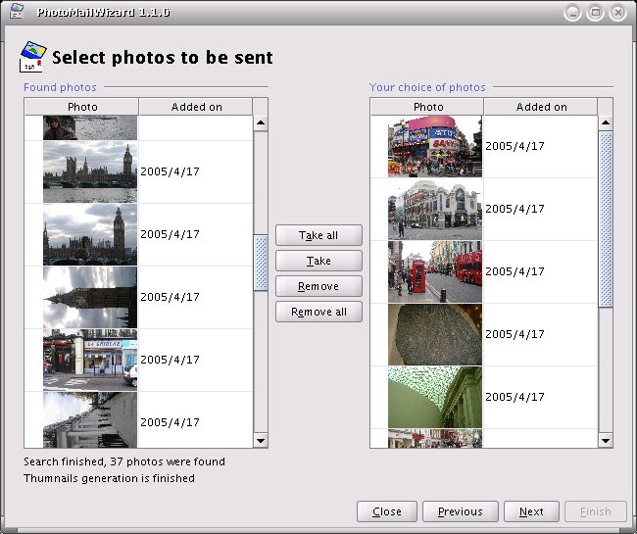Click the Remove button
Viewport: 637px width, 534px height.
click(318, 286)
